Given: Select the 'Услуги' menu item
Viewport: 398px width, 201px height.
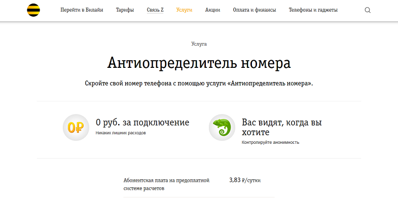Looking at the screenshot, I should [184, 10].
